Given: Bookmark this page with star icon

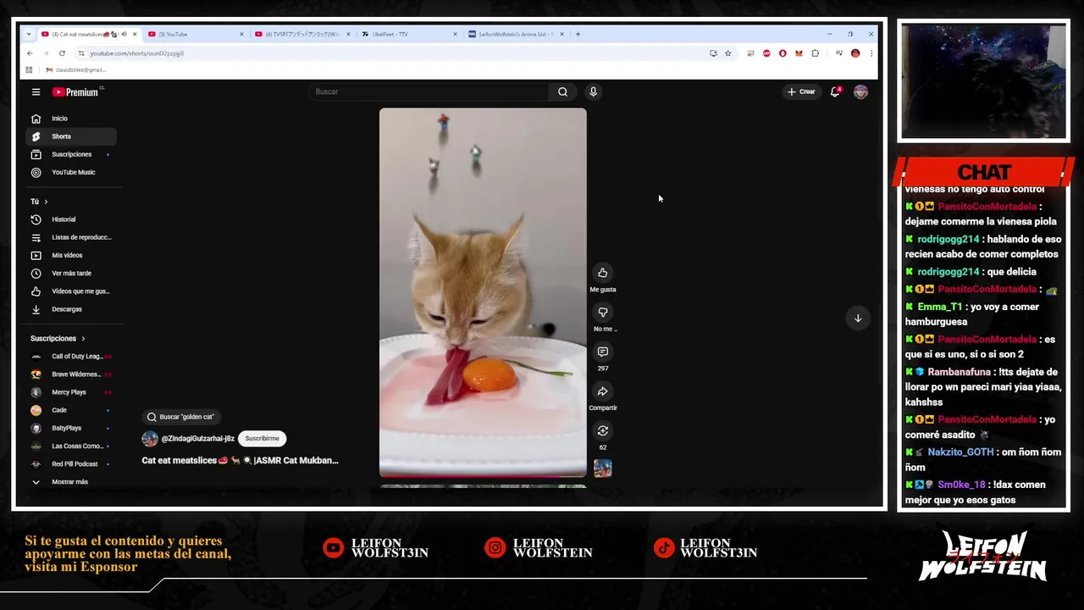Looking at the screenshot, I should tap(727, 53).
